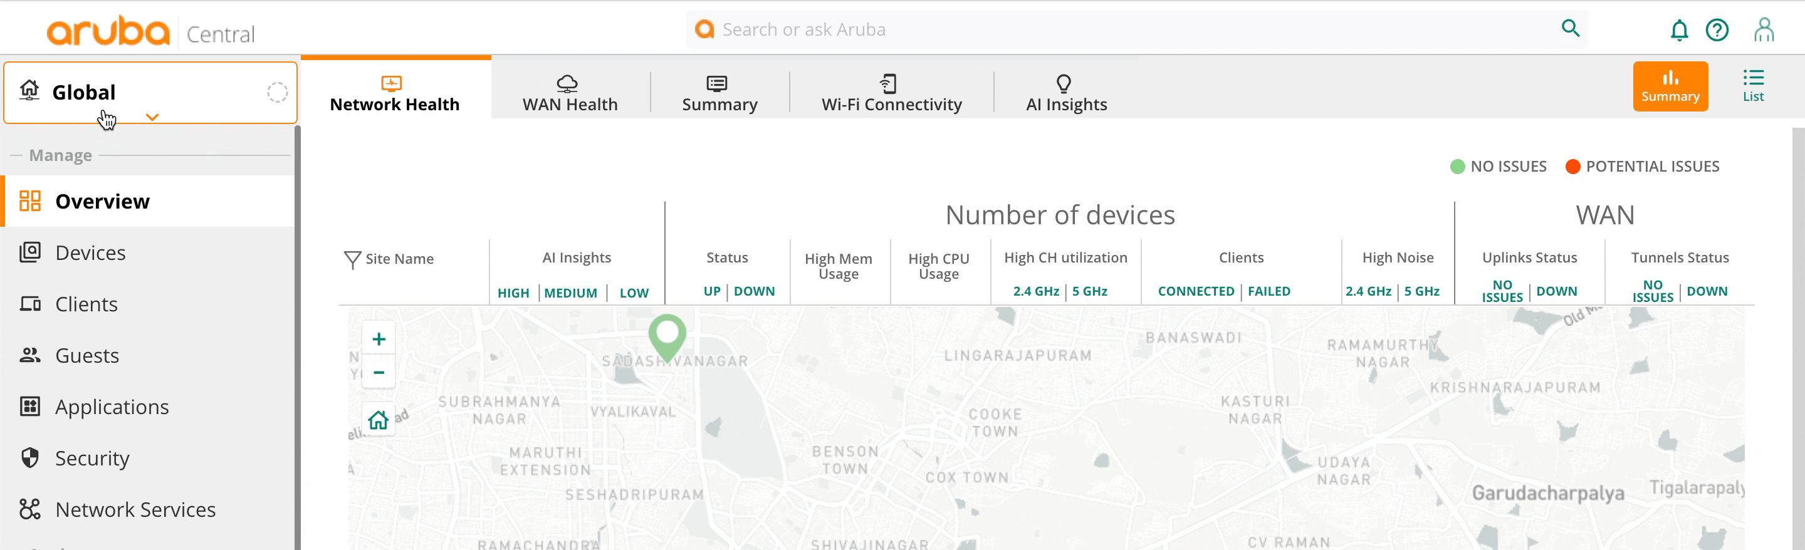Go to the Clients section
This screenshot has width=1805, height=550.
point(149,303)
